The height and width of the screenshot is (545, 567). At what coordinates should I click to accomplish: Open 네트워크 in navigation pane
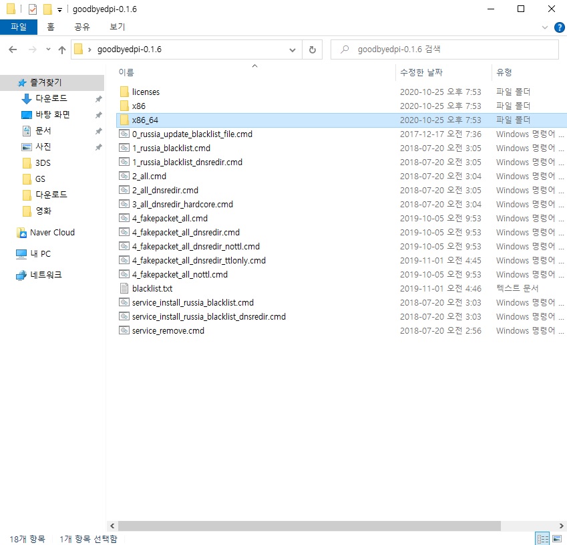[x=46, y=275]
